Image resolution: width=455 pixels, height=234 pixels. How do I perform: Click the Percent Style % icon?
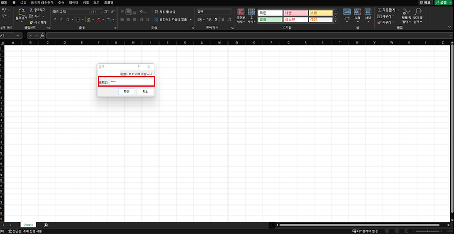(209, 19)
